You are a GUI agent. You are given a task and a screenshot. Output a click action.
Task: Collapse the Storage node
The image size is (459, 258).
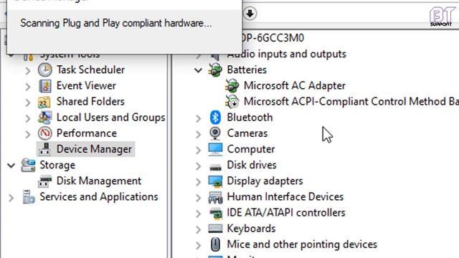click(x=11, y=166)
